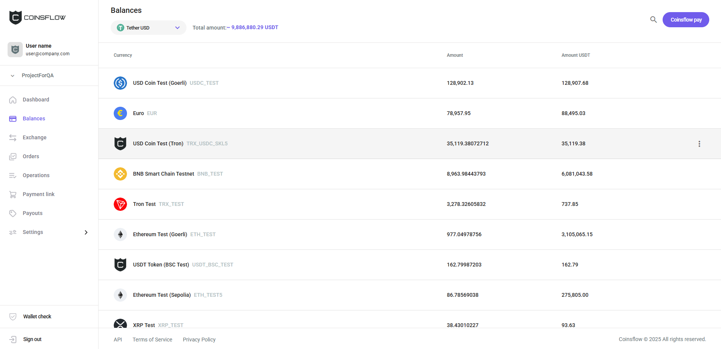
Task: Click the Ethereum Test (Goerli) icon
Action: [120, 234]
